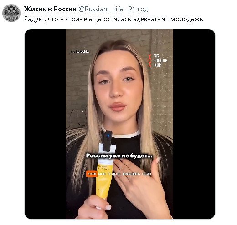Click the 'тт: Lerochka' watermark
The image size is (237, 225).
(80, 52)
